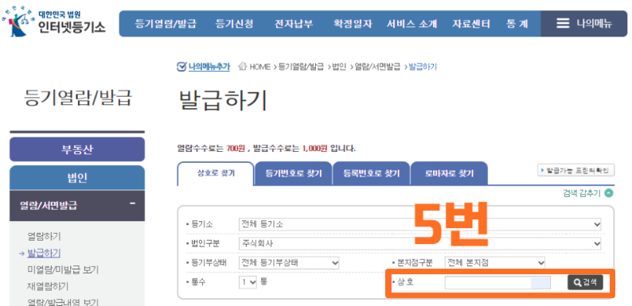Switch to the 등록번호로 찾기 tab
This screenshot has height=306, width=632.
[x=371, y=173]
